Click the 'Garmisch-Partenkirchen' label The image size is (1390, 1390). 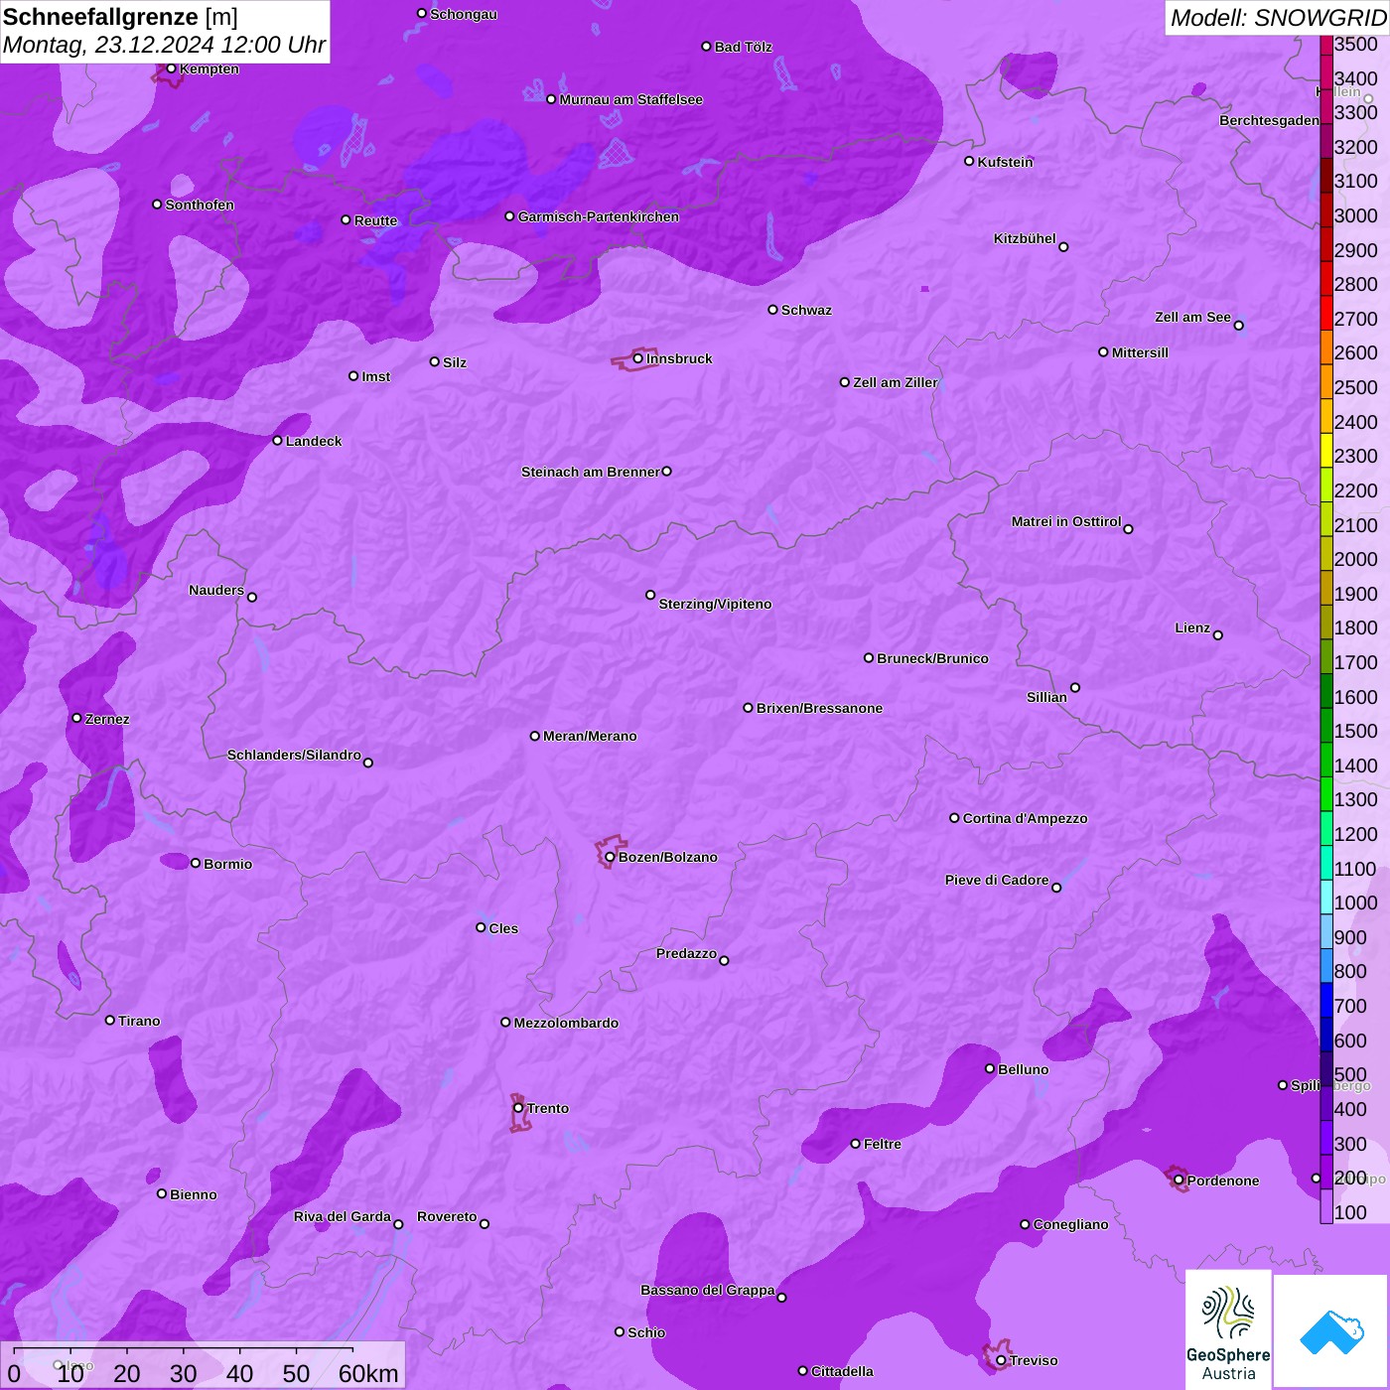pyautogui.click(x=599, y=216)
